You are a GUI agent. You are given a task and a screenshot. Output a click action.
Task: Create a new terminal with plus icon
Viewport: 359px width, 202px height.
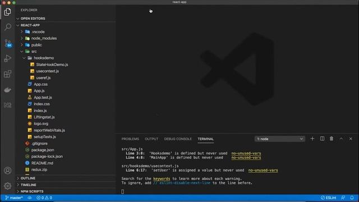(x=312, y=139)
